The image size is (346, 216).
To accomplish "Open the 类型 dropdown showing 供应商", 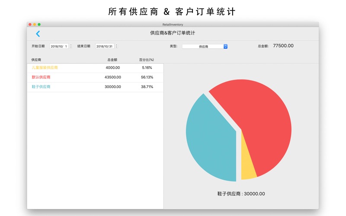I will 202,46.
